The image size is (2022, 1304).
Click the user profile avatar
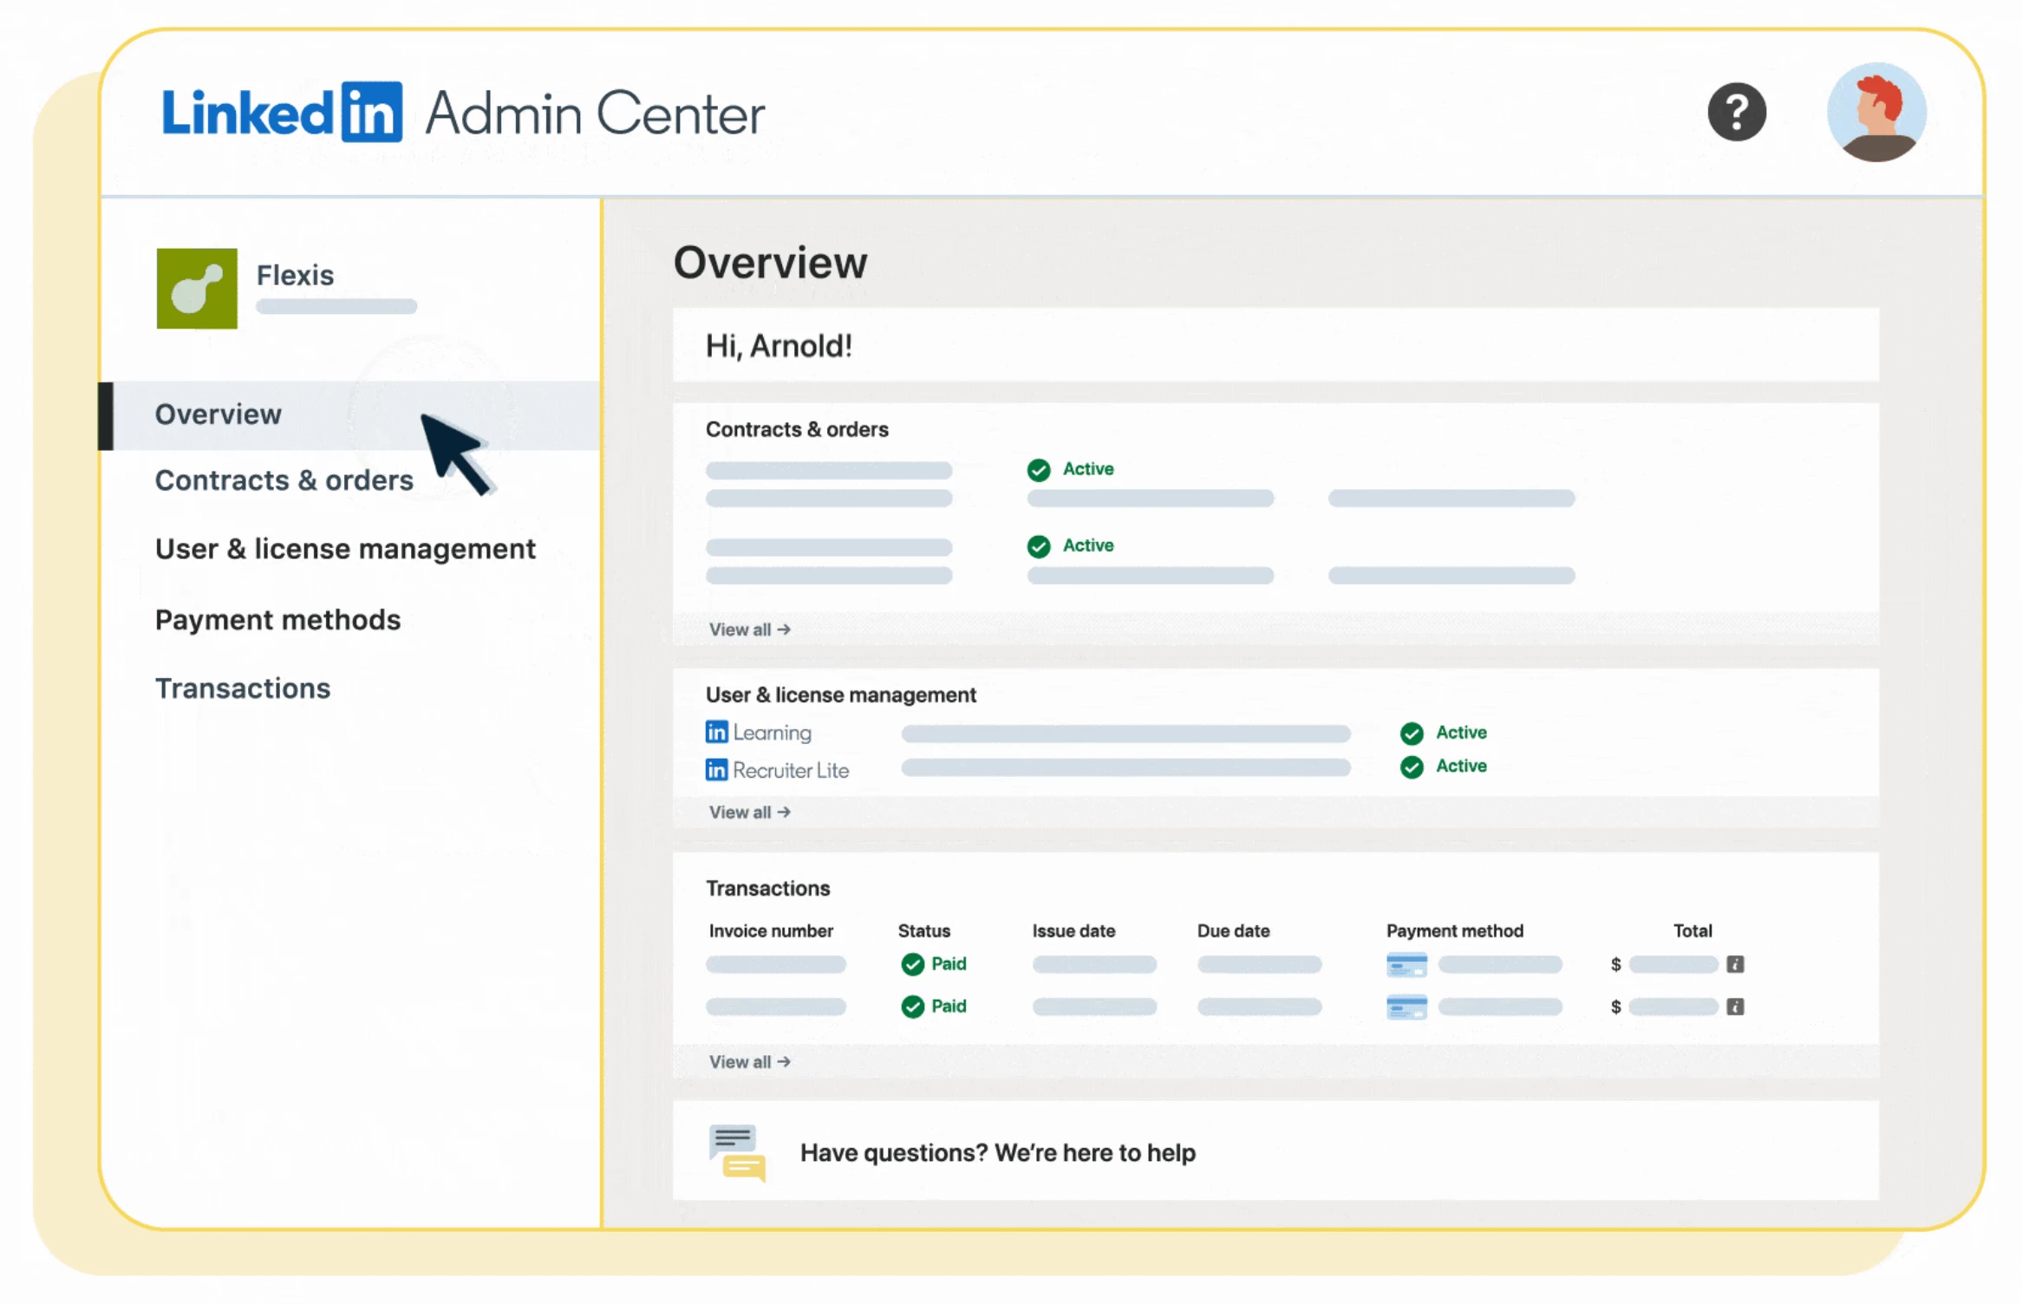point(1875,112)
